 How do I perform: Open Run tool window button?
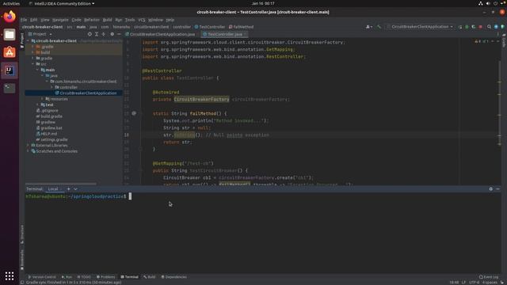pyautogui.click(x=67, y=277)
